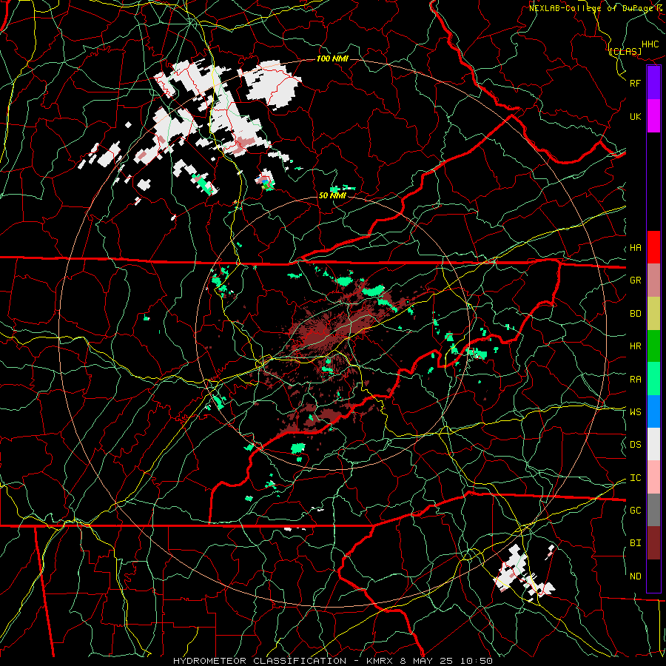The image size is (666, 666).
Task: Click the "DS" legend label text
Action: [635, 445]
